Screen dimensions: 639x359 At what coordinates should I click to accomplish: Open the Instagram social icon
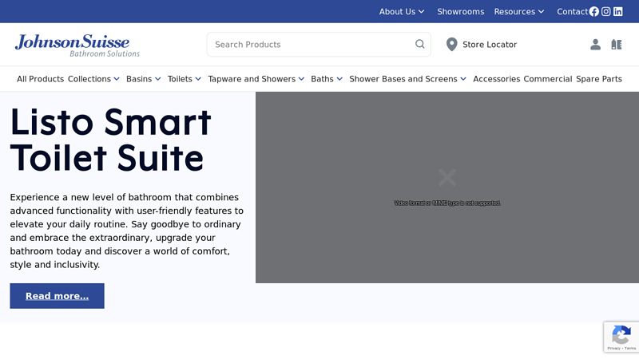(606, 11)
